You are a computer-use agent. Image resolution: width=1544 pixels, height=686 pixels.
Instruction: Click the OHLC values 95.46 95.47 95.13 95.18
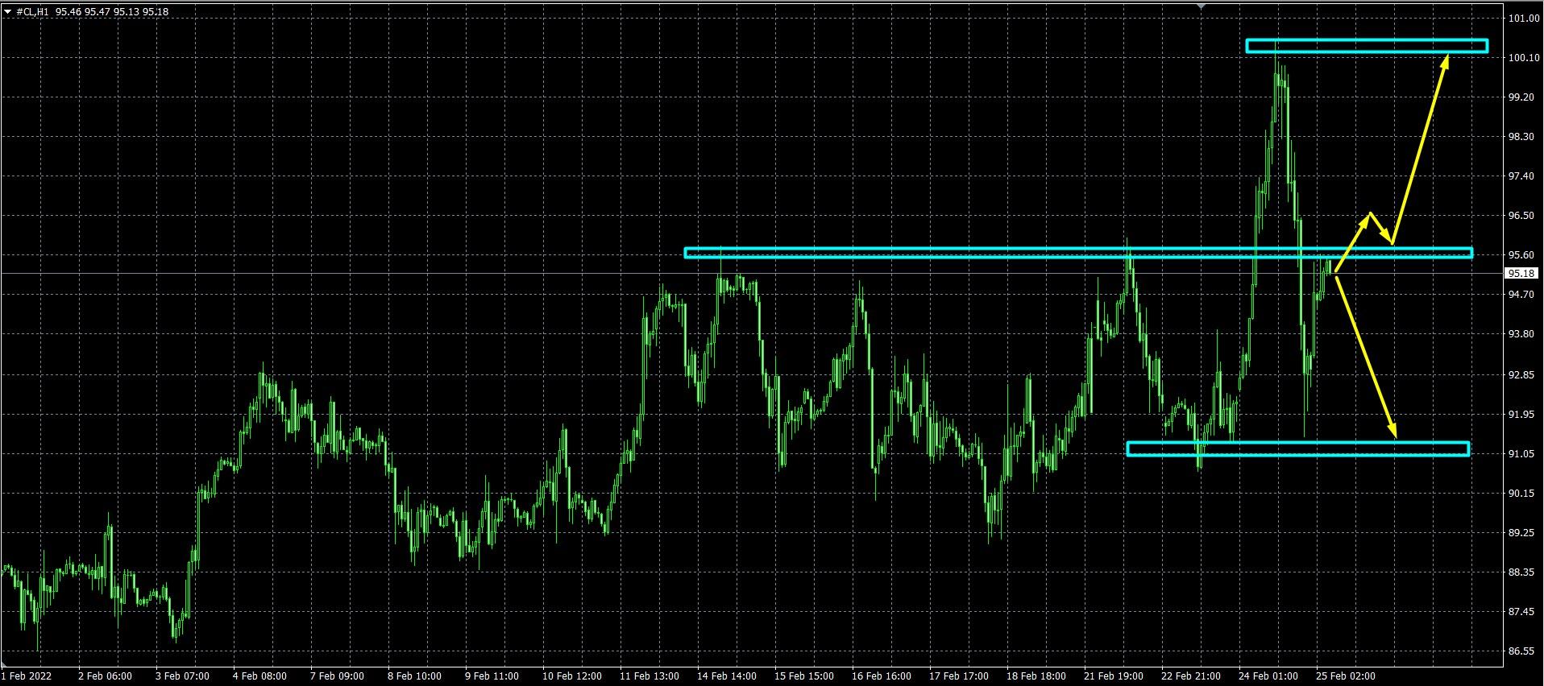[112, 12]
